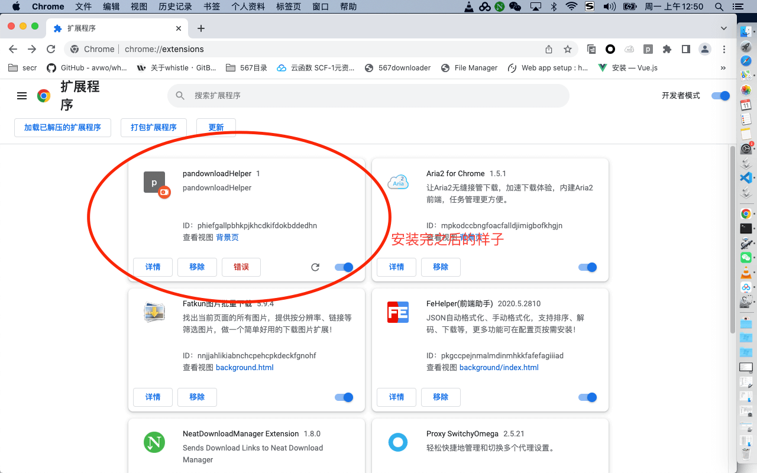The height and width of the screenshot is (473, 757).
Task: Click the pandownloadHelper toolbar extension icon
Action: point(648,49)
